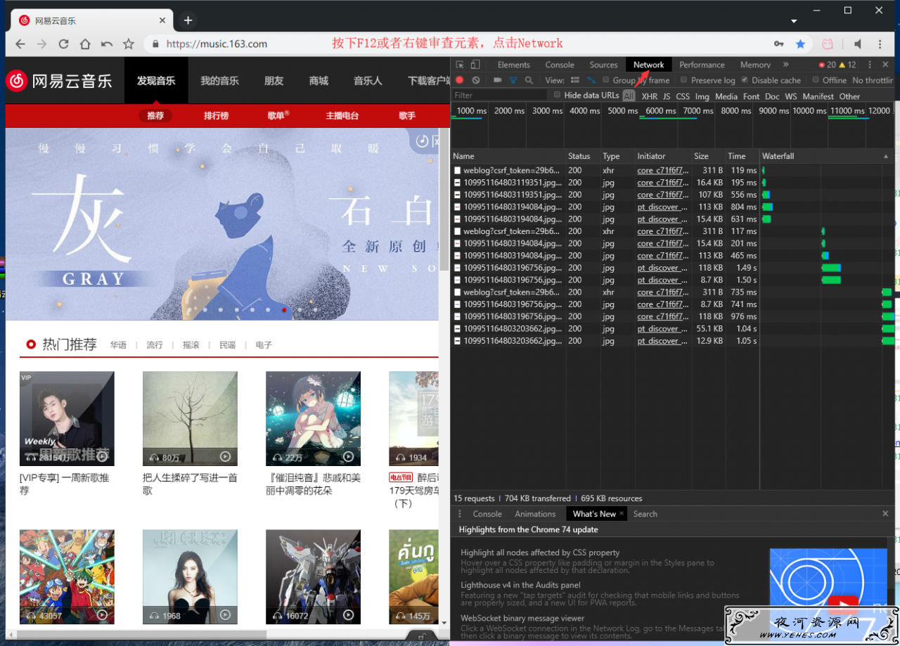
Task: Click the undo-close-tab arrow icon in the toolbar
Action: tap(107, 44)
